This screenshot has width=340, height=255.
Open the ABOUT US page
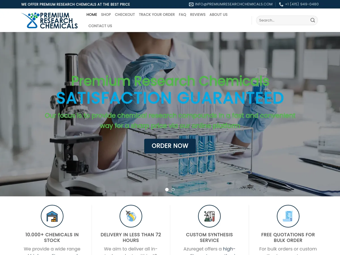[x=218, y=14]
